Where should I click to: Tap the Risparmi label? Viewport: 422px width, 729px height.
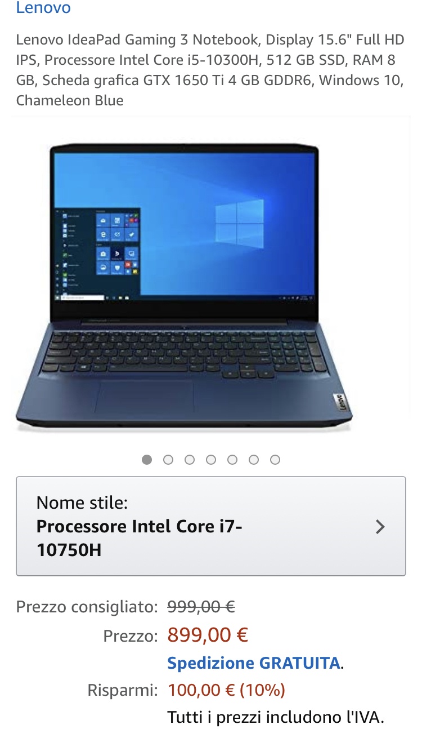123,690
